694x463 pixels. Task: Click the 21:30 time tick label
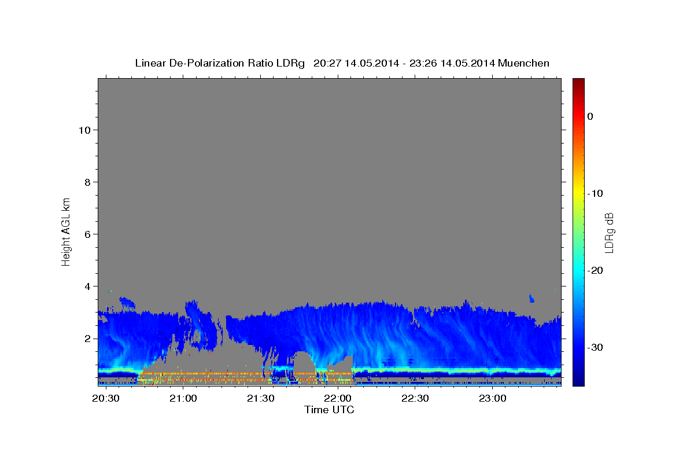(260, 398)
